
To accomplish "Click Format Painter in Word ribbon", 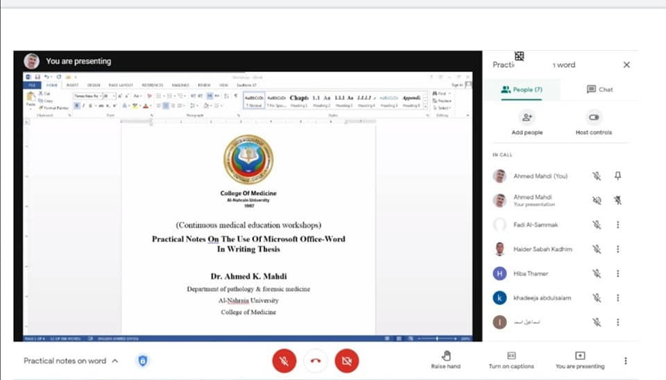I will 54,108.
